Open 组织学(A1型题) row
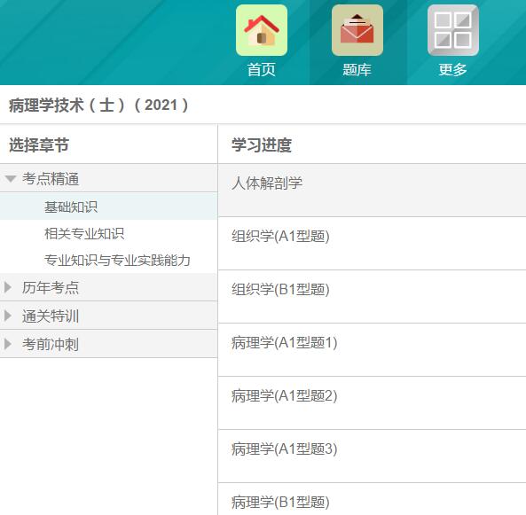 pos(372,244)
